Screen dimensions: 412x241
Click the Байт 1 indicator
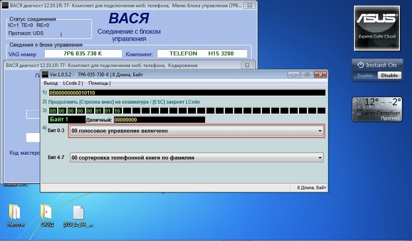point(67,120)
